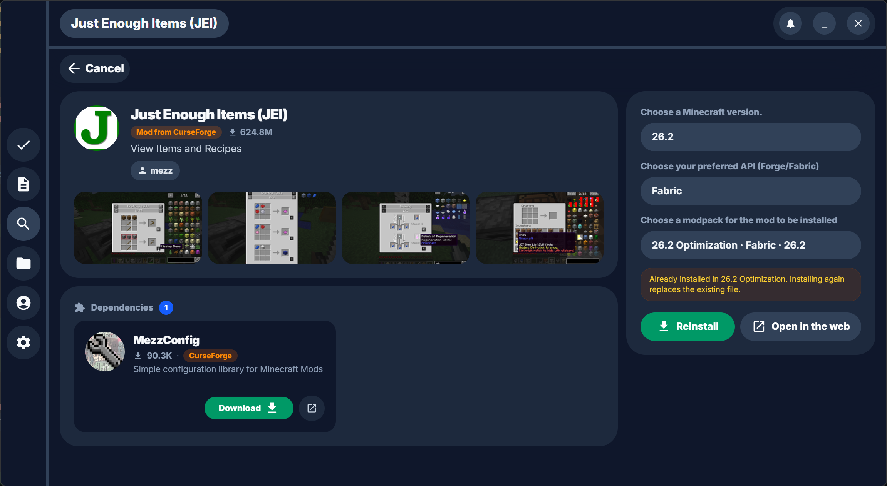The height and width of the screenshot is (486, 887).
Task: Click the green J mod logo
Action: [97, 128]
